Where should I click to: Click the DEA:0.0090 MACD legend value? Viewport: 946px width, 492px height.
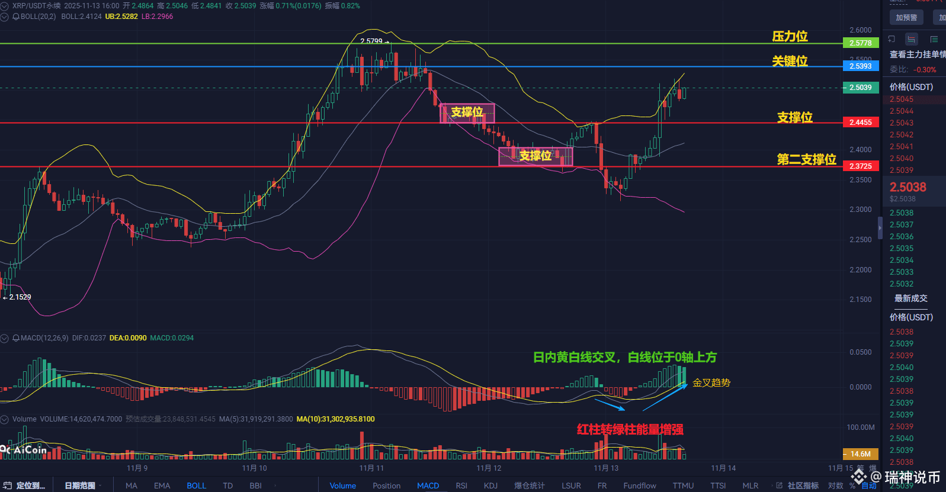[128, 338]
